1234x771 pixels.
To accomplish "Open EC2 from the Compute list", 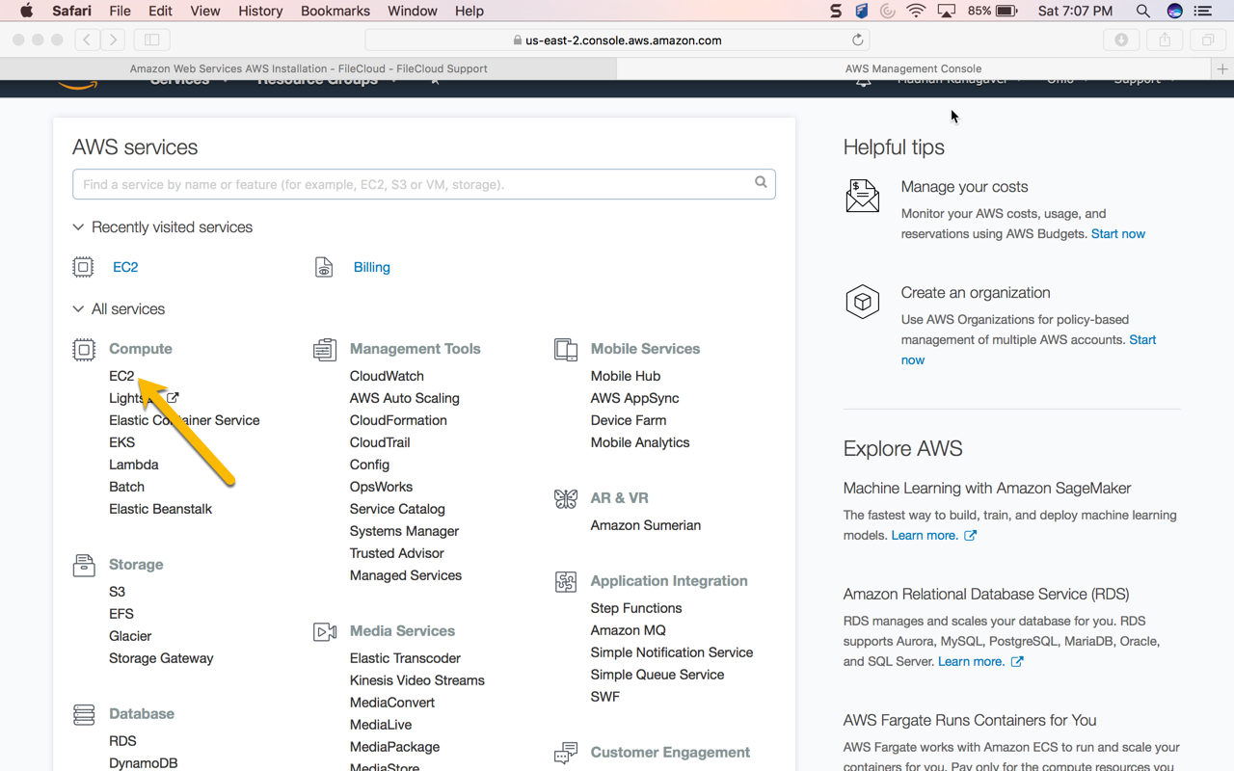I will tap(121, 376).
